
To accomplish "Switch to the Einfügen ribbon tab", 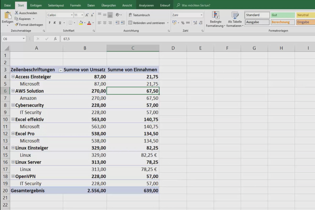I will [36, 5].
